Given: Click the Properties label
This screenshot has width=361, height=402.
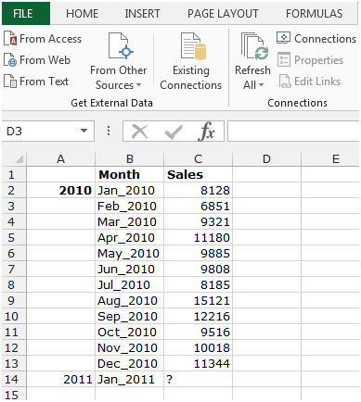Looking at the screenshot, I should (318, 60).
